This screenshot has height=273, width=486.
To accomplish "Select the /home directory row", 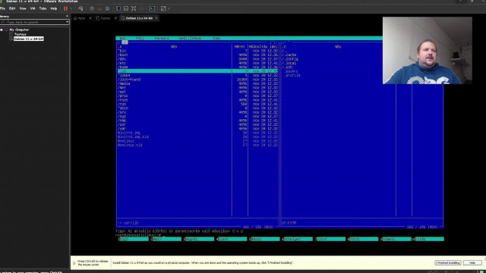I will click(197, 67).
